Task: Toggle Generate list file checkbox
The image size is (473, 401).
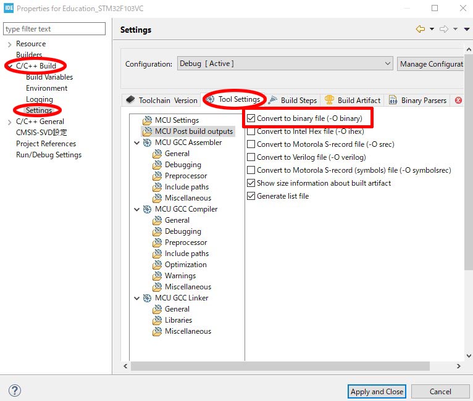Action: tap(251, 196)
